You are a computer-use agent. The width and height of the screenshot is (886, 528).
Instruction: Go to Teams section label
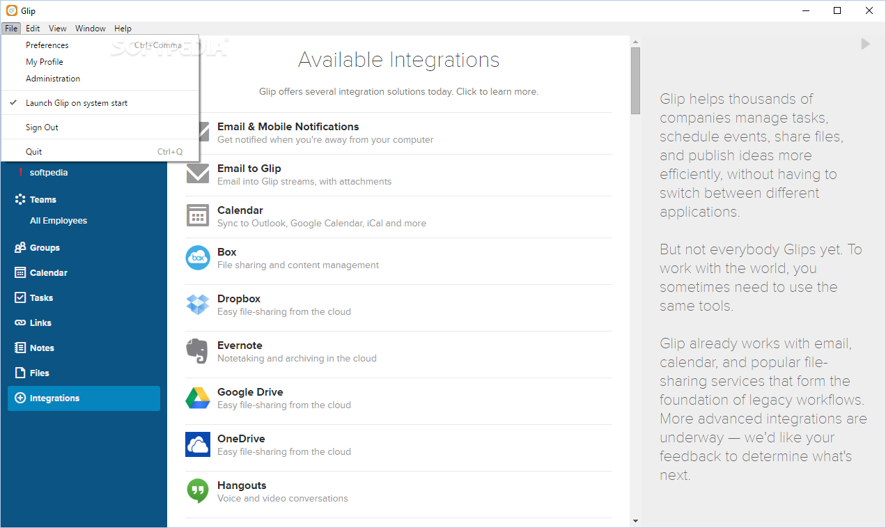pos(43,199)
